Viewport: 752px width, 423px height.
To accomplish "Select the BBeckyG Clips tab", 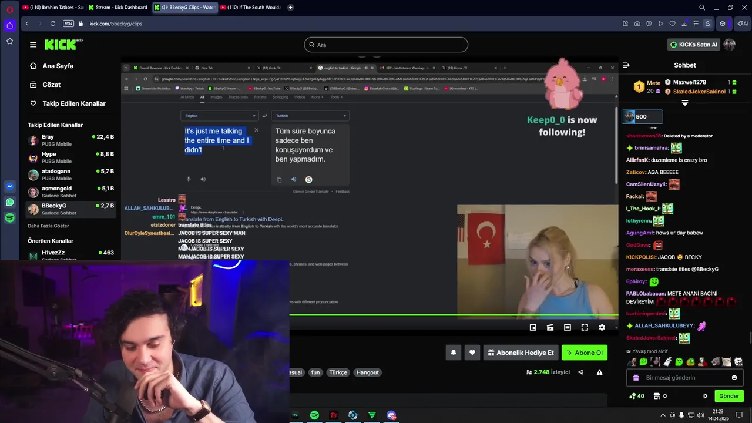I will pos(184,8).
